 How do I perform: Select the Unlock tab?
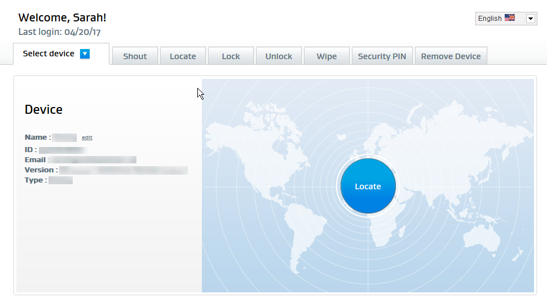[279, 56]
